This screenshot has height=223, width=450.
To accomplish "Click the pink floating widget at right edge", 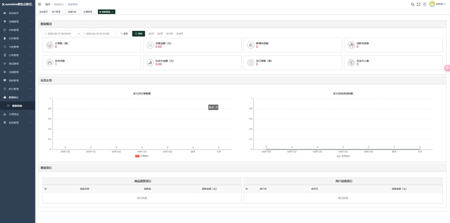I will (x=447, y=68).
